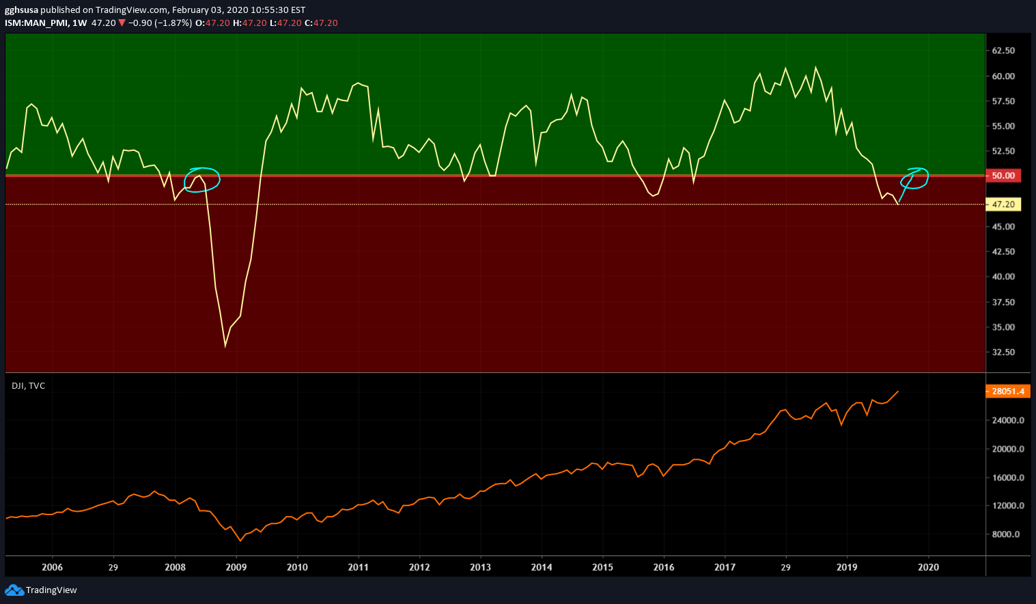Click the 2016 time axis label
The width and height of the screenshot is (1036, 604).
click(x=664, y=567)
